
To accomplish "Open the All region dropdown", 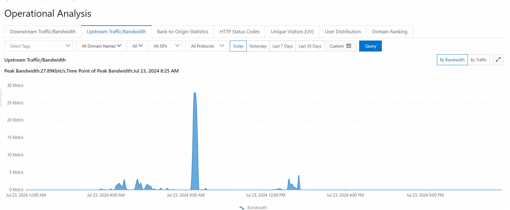I will click(137, 46).
